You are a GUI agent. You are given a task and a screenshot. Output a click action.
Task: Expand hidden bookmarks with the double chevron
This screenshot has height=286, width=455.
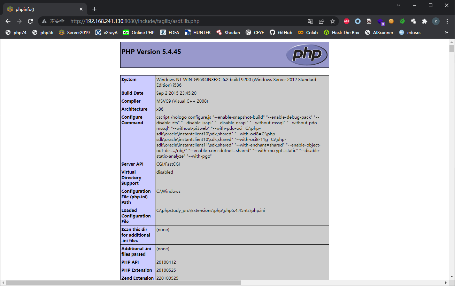(x=447, y=32)
